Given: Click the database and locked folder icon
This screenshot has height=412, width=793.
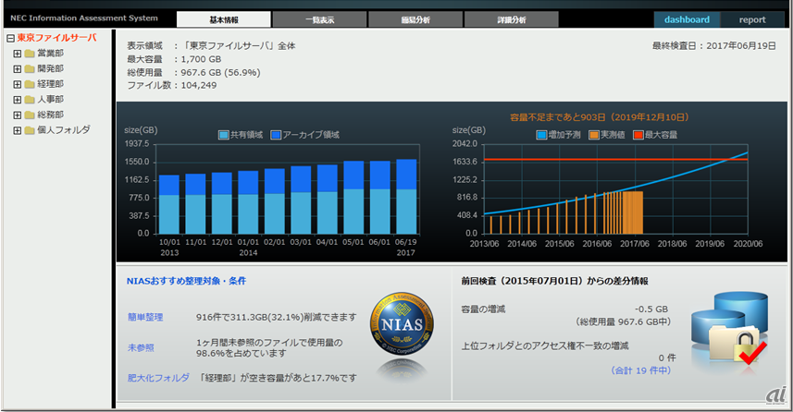Looking at the screenshot, I should tap(730, 330).
